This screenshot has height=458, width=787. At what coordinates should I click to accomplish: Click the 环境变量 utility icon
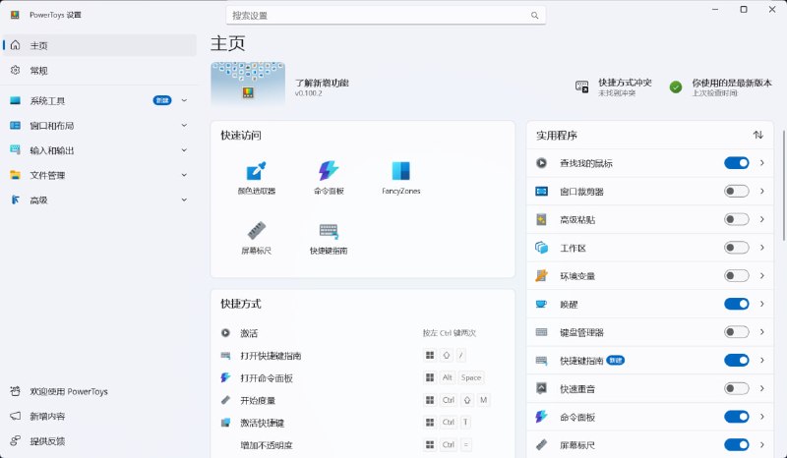542,276
